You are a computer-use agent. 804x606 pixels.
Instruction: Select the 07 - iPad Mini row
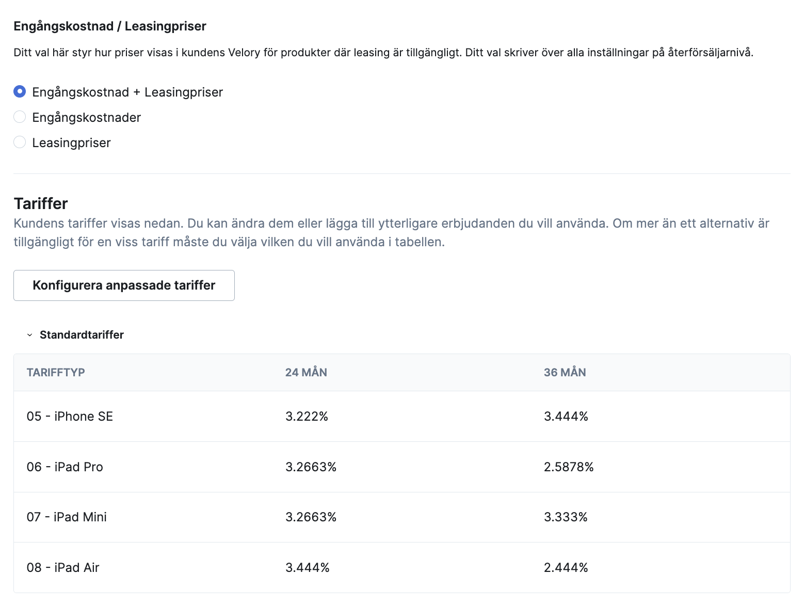(x=401, y=517)
